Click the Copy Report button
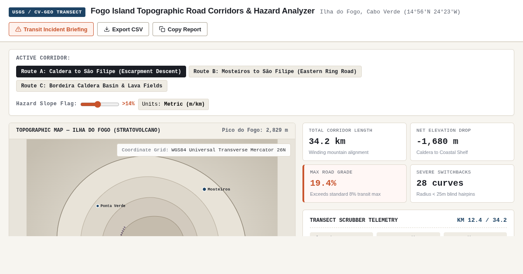Image resolution: width=523 pixels, height=274 pixels. [180, 29]
